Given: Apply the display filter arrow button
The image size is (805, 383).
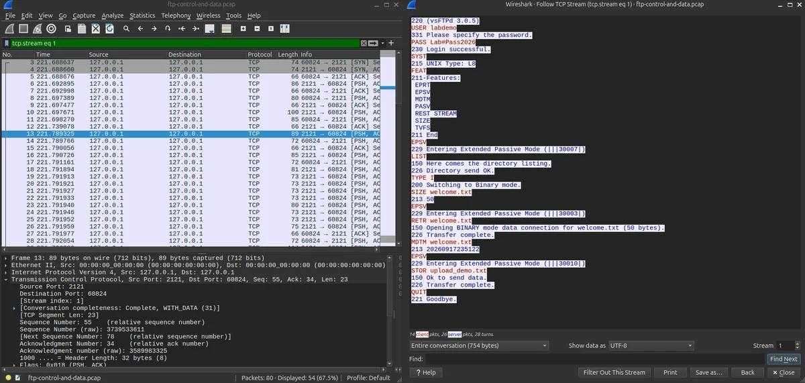Looking at the screenshot, I should pyautogui.click(x=373, y=43).
